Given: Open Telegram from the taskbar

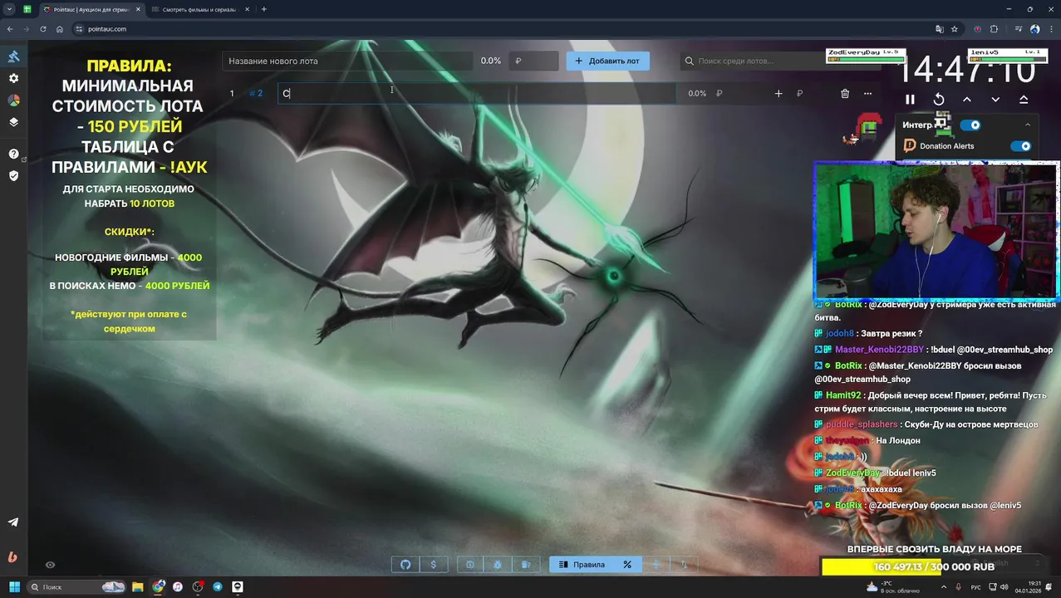Looking at the screenshot, I should pos(218,587).
